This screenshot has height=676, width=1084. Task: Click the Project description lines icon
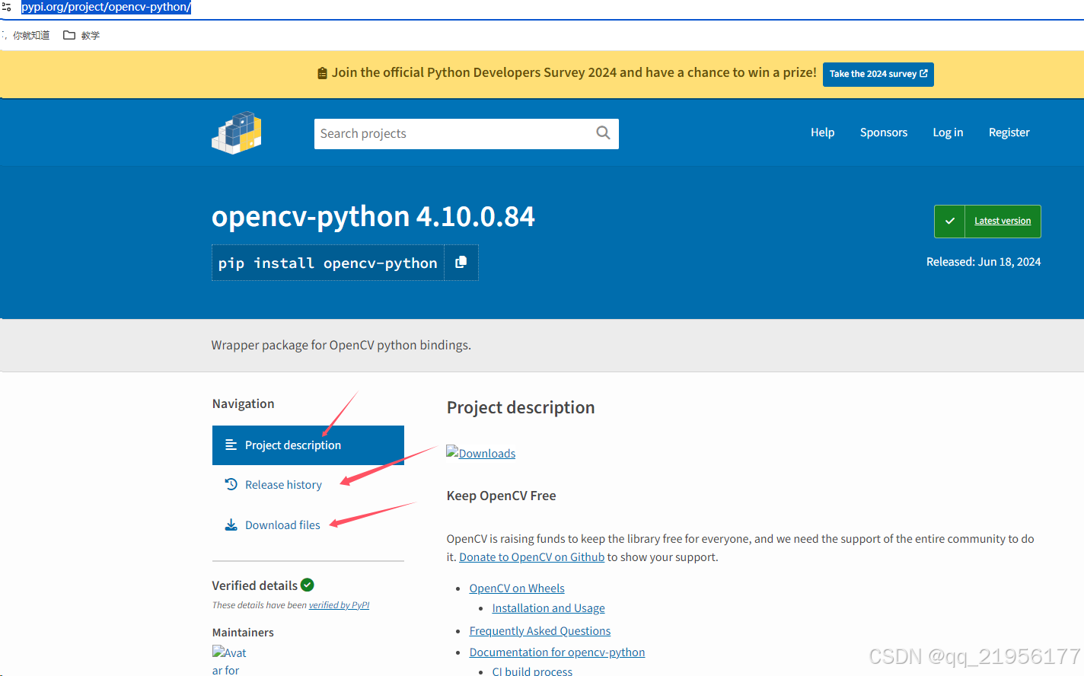click(x=231, y=445)
